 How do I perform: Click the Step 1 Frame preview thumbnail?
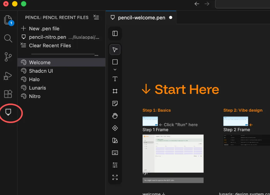[x=150, y=121]
